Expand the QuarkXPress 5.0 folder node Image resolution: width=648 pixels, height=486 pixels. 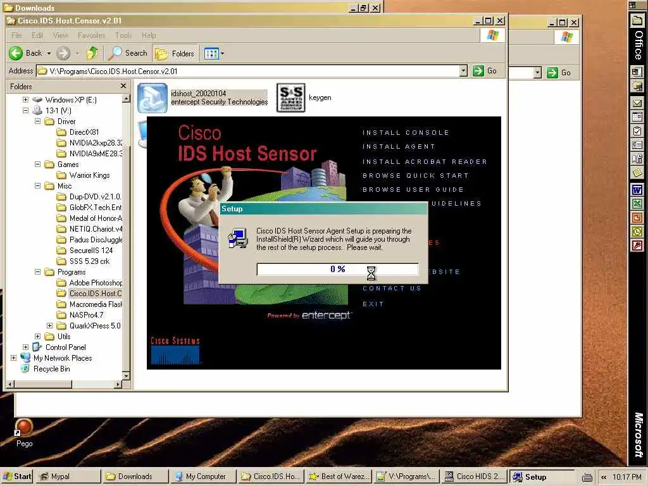[x=49, y=326]
